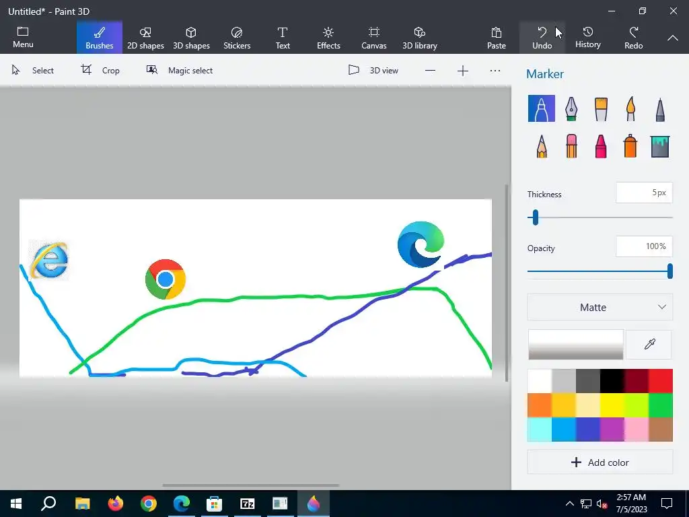Zoom in with the plus button
This screenshot has height=517, width=689.
point(463,71)
